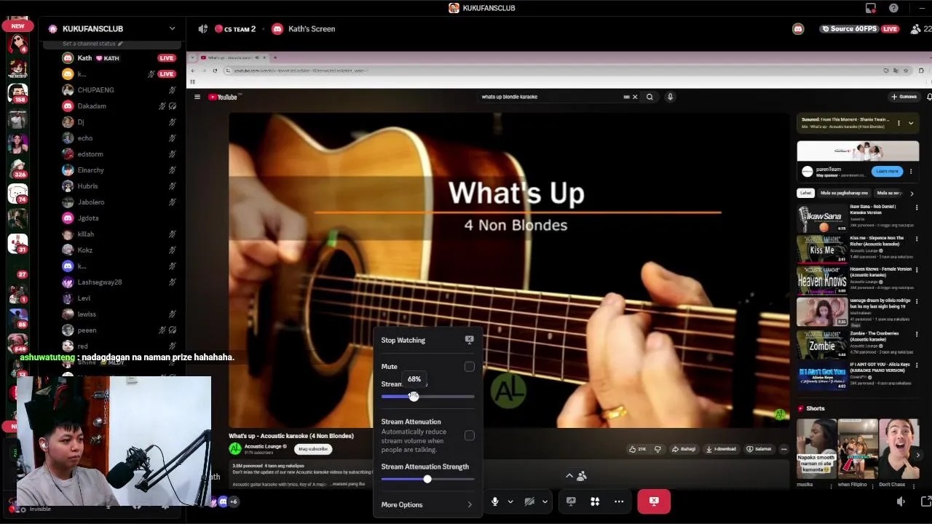
Task: Open the member count icon showing 22
Action: click(x=921, y=29)
